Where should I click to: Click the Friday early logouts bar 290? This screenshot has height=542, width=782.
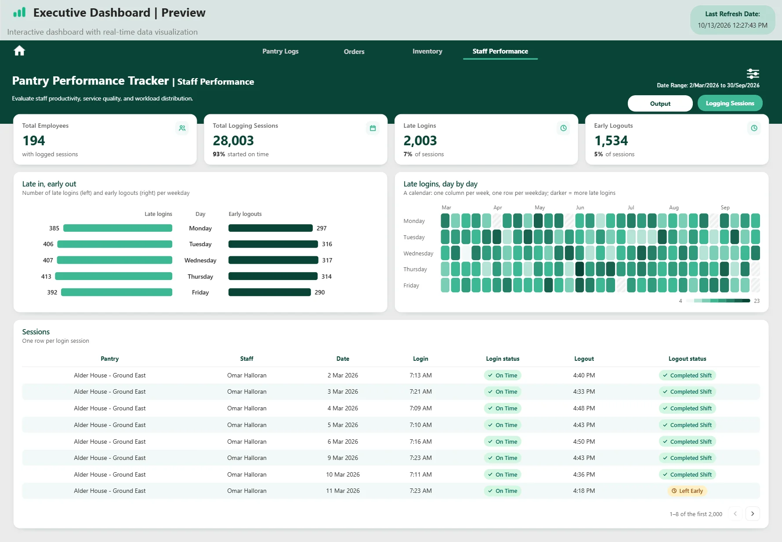(x=270, y=292)
